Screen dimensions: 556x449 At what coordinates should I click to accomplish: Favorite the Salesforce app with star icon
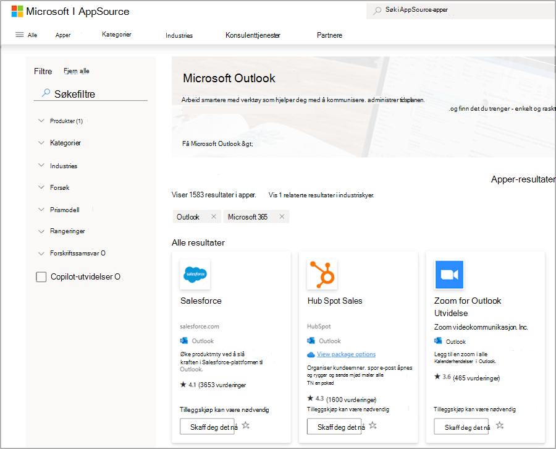point(246,425)
